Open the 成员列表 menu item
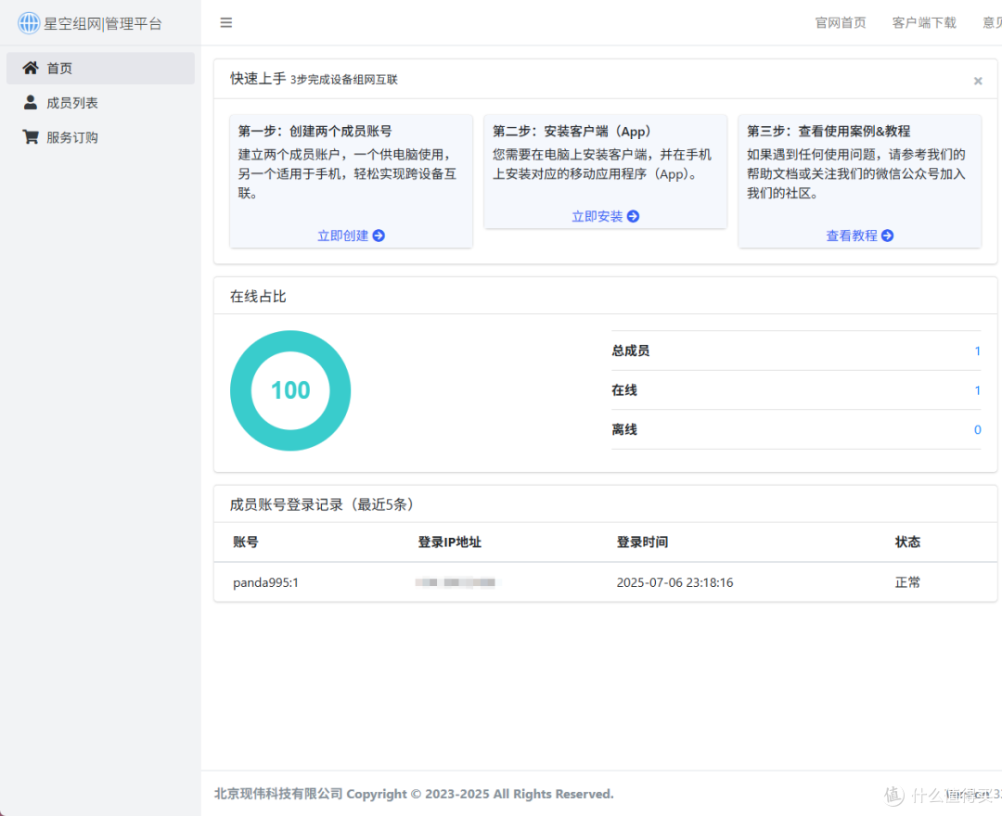This screenshot has height=816, width=1002. (x=100, y=103)
